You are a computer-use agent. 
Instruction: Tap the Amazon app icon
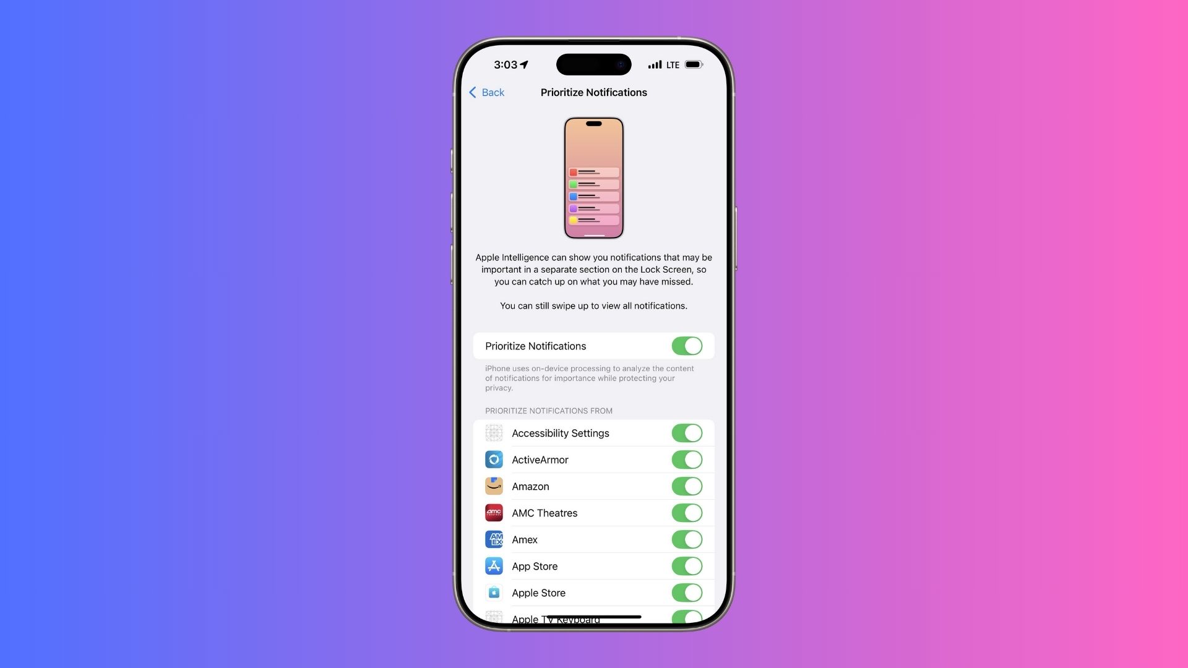pyautogui.click(x=493, y=486)
